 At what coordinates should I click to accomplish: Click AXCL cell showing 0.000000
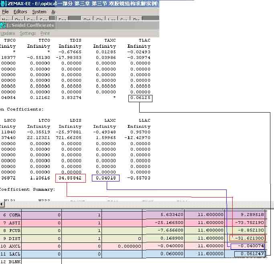[122, 246]
